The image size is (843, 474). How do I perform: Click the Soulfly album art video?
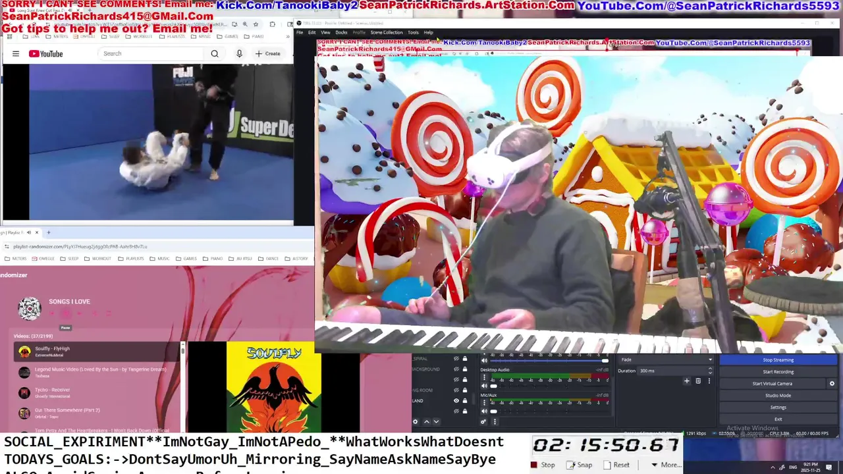click(273, 386)
